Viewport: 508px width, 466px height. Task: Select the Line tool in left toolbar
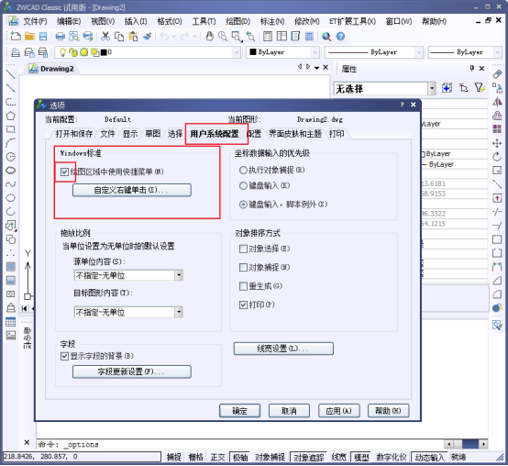(11, 74)
